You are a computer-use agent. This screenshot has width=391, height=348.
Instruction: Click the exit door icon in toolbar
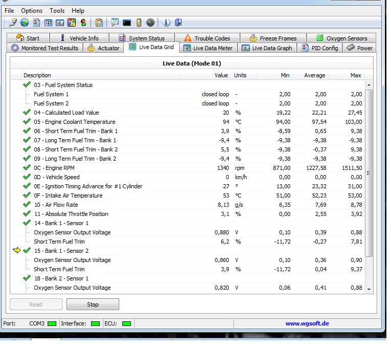click(178, 23)
